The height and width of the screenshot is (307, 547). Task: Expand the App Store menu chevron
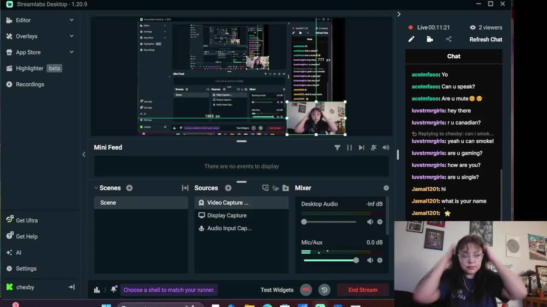71,52
